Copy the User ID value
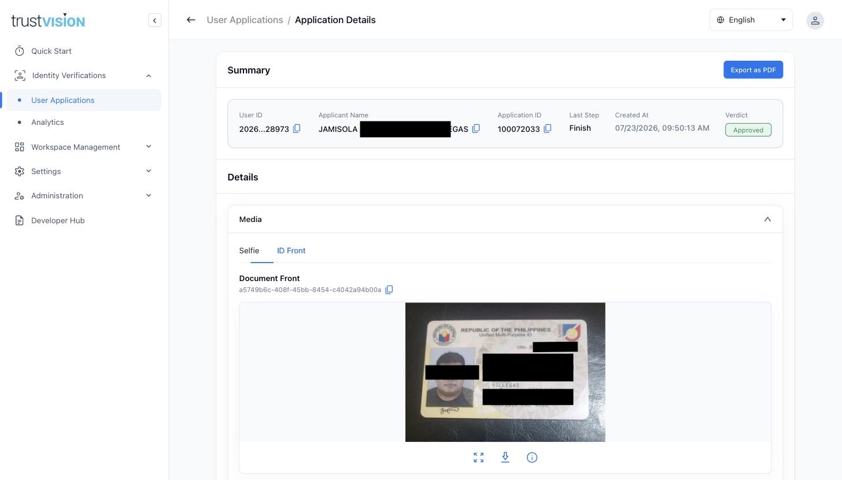Viewport: 842px width, 480px height. point(297,129)
